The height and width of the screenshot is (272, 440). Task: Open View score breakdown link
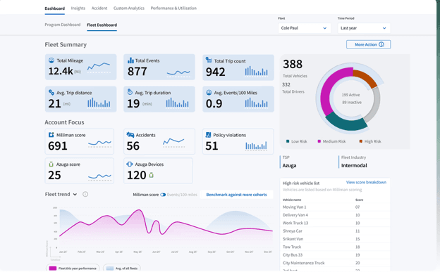tap(366, 182)
